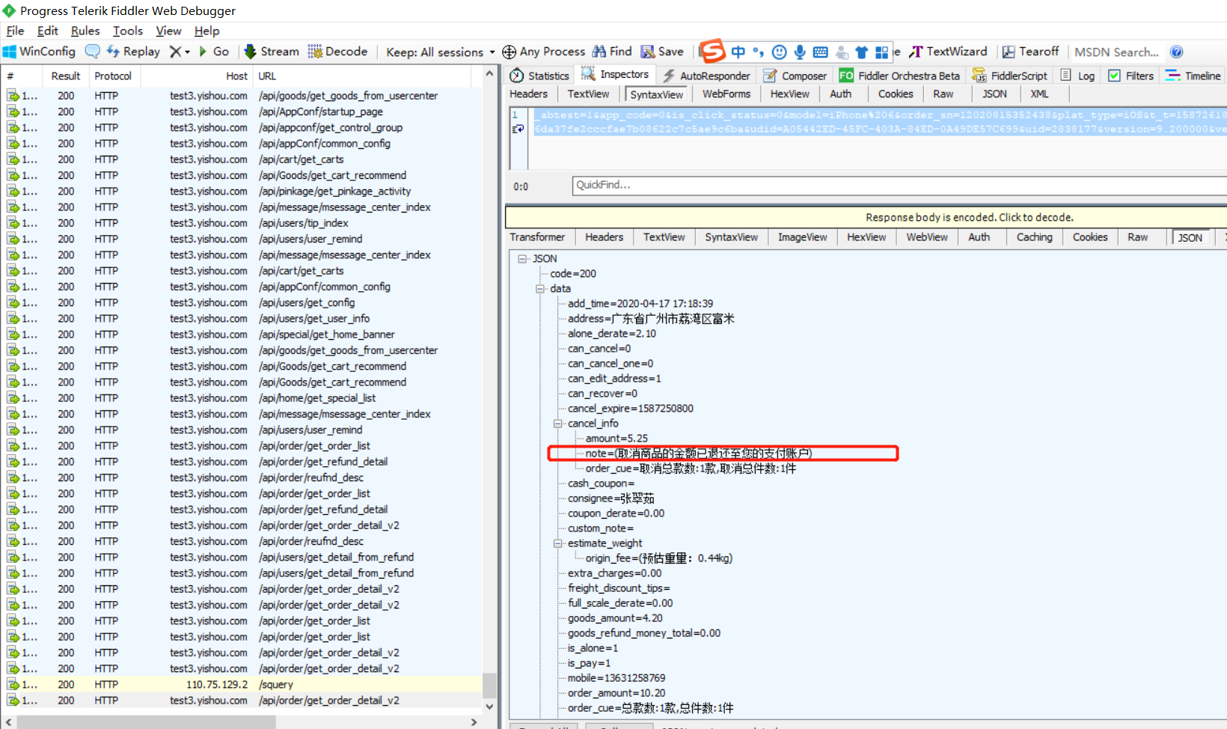
Task: Open the Keep: All sessions dropdown
Action: [440, 52]
